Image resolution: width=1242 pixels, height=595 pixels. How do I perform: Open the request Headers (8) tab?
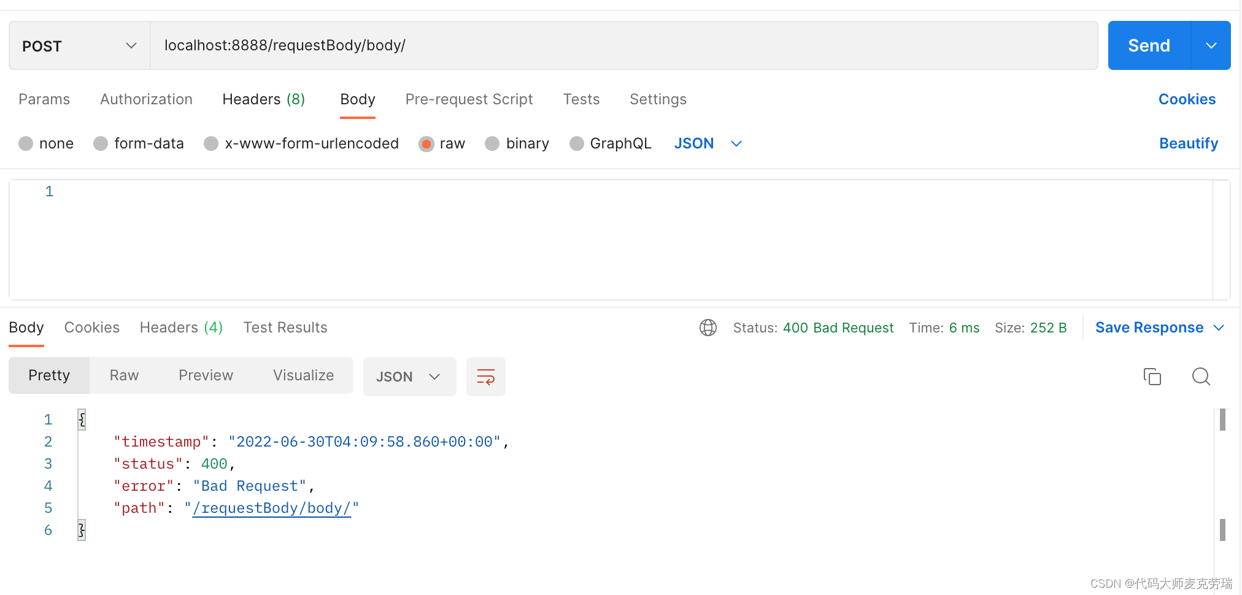[x=264, y=99]
